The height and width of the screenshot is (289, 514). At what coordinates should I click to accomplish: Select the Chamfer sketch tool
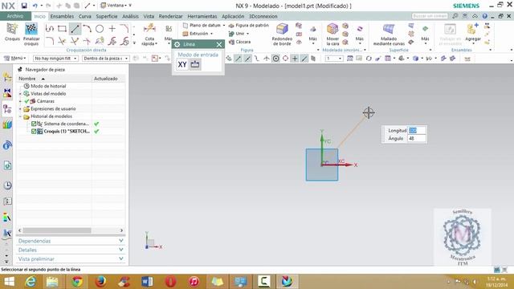coord(124,29)
